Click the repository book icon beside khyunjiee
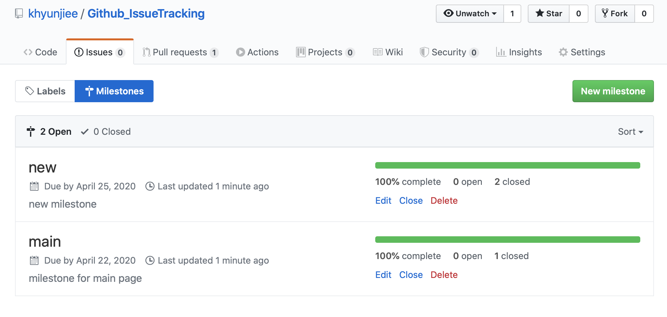The height and width of the screenshot is (317, 667). point(19,14)
